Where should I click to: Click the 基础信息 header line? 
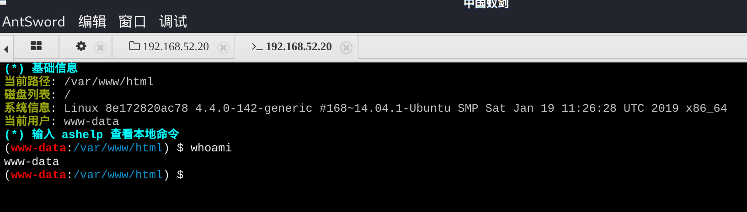tap(54, 68)
